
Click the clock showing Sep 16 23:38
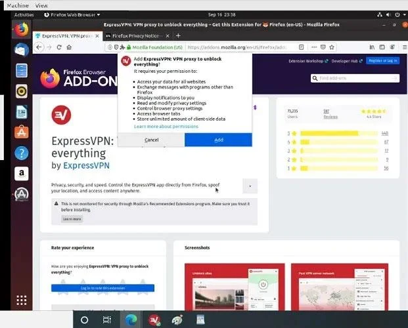221,15
